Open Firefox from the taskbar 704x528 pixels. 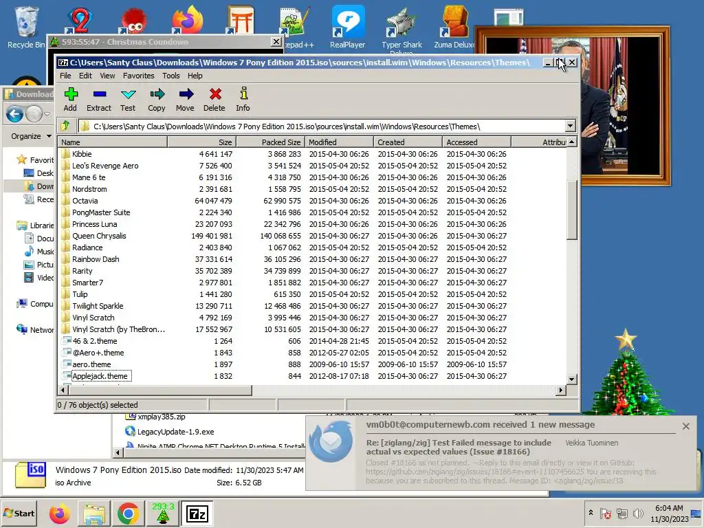coord(59,514)
